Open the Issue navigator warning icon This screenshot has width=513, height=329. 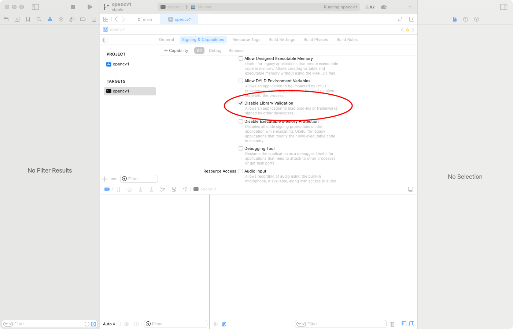(x=50, y=19)
